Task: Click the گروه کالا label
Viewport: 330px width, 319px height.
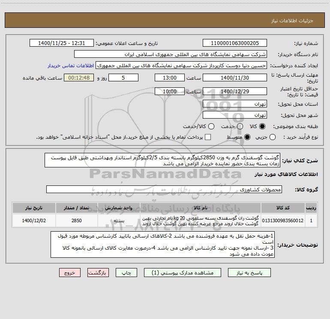Action: pyautogui.click(x=306, y=190)
